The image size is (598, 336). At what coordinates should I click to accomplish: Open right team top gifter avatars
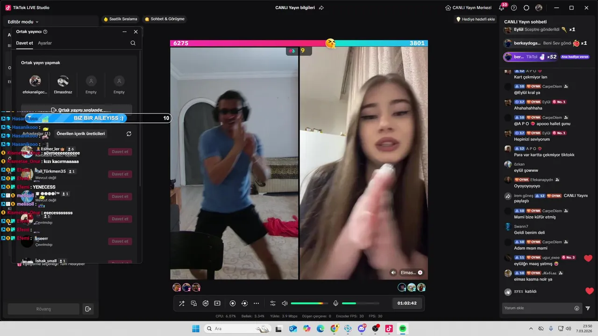[x=412, y=287]
